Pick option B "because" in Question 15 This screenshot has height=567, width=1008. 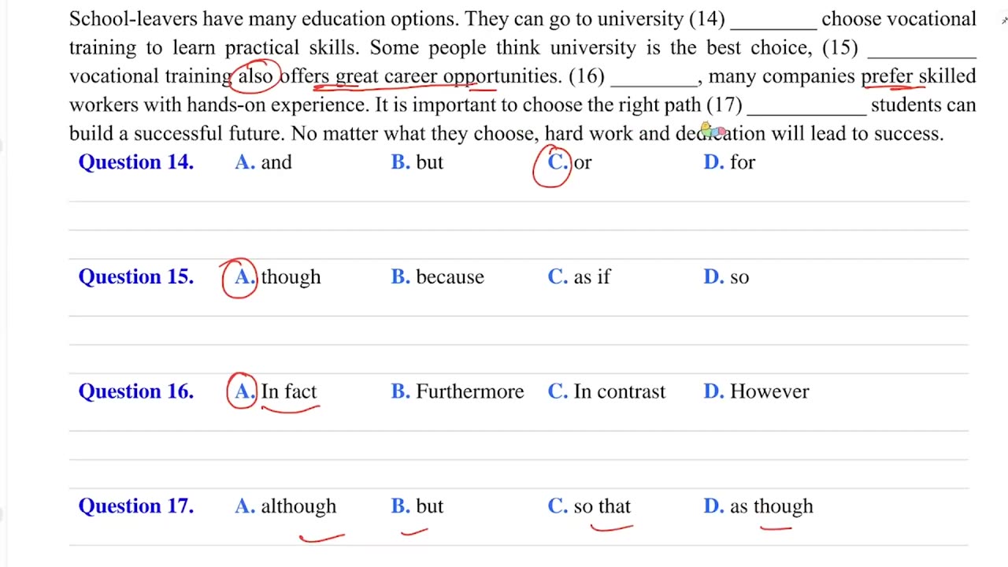[x=437, y=277]
